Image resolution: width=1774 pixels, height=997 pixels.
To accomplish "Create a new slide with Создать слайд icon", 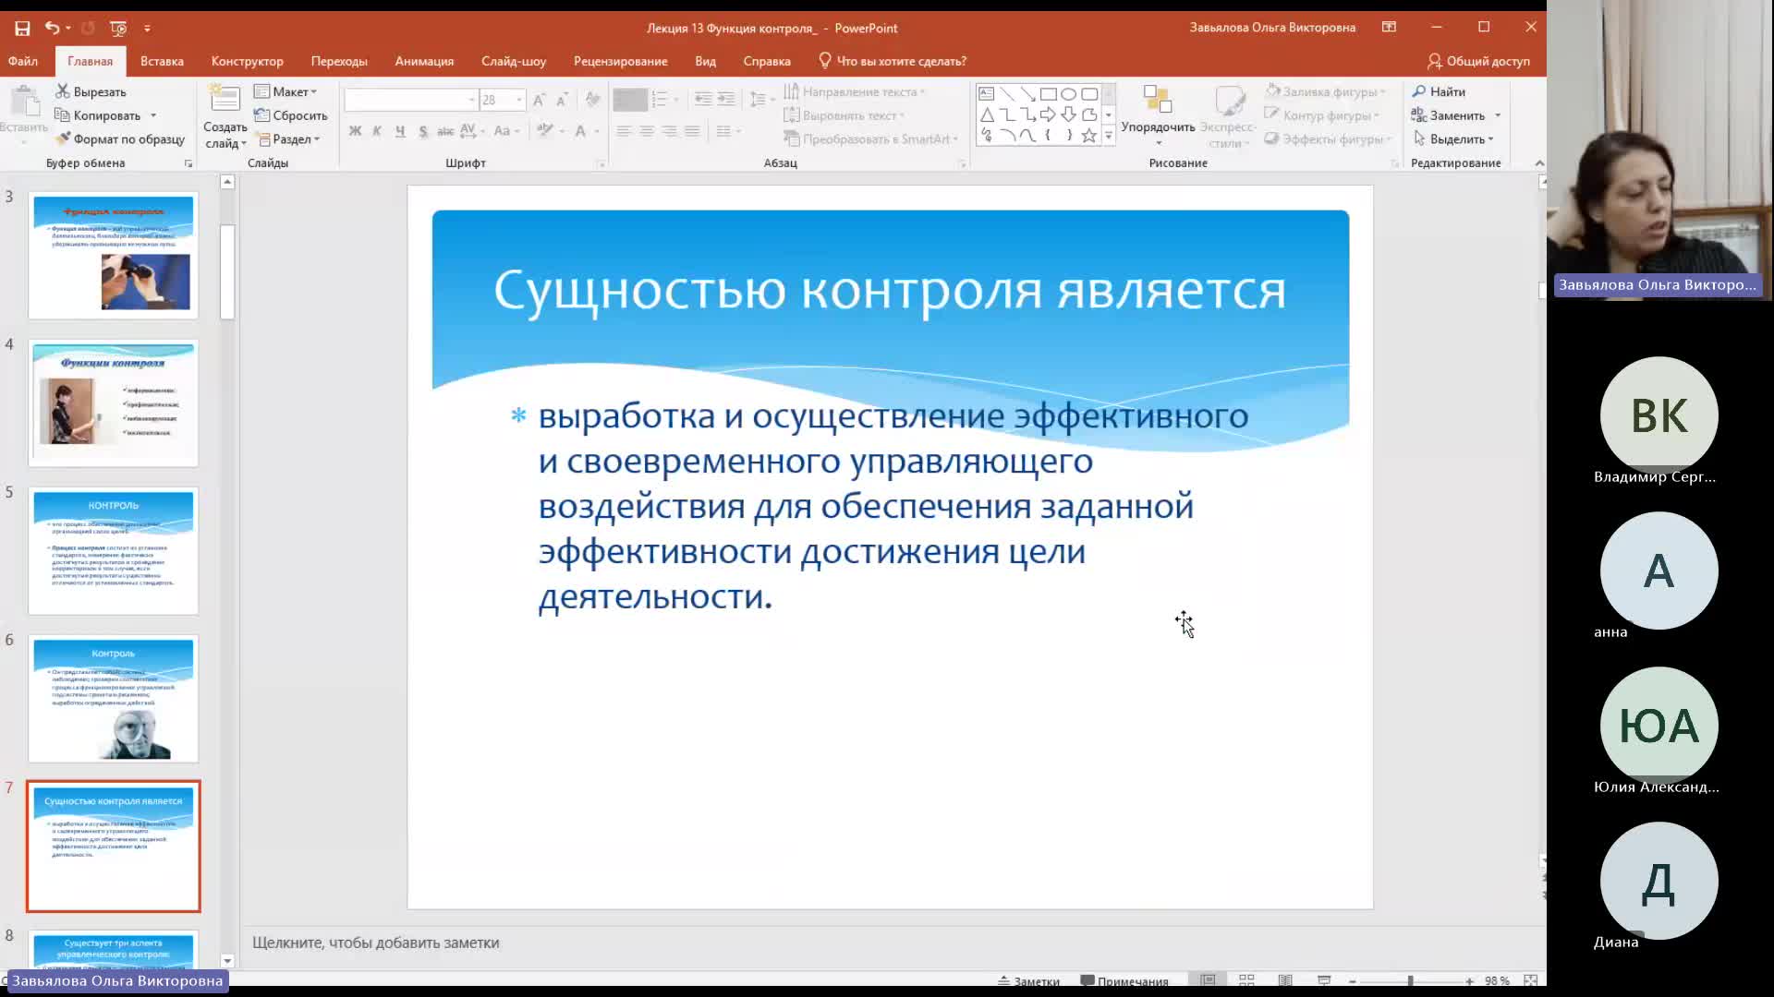I will 225,100.
